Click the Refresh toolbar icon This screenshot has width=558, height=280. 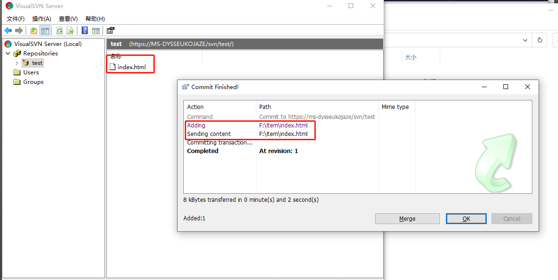coord(60,31)
